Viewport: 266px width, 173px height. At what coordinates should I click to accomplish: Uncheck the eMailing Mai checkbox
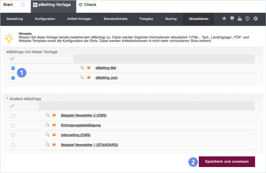(x=13, y=68)
